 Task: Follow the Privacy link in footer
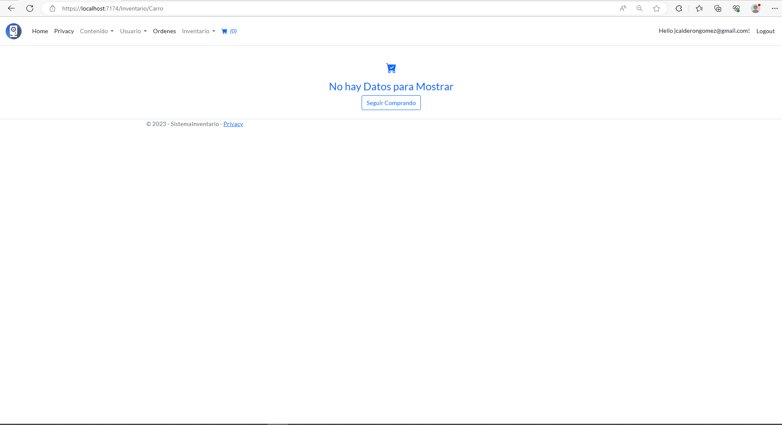[x=233, y=124]
